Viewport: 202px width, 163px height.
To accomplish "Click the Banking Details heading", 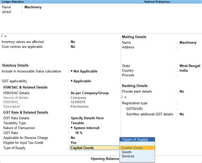I will [135, 86].
